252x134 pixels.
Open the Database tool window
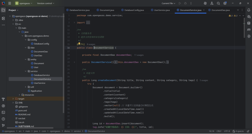tap(249, 23)
